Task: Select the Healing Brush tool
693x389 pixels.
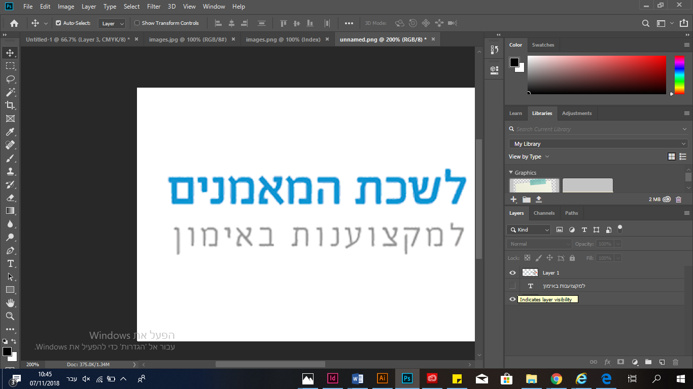Action: point(10,145)
